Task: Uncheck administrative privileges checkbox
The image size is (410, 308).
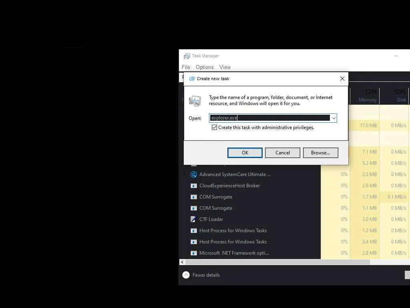Action: coord(214,128)
